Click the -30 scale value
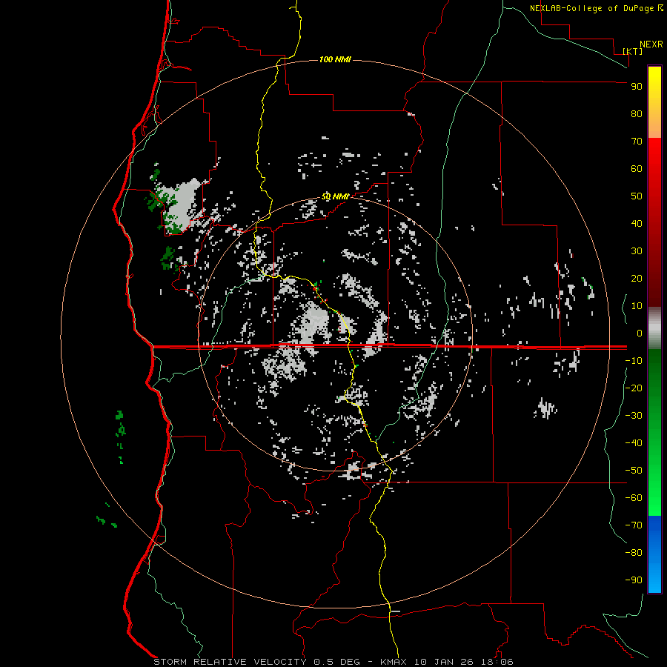667x667 pixels. [x=634, y=416]
